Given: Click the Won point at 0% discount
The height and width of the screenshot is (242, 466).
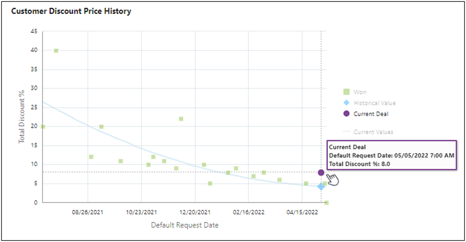Looking at the screenshot, I should coord(326,203).
